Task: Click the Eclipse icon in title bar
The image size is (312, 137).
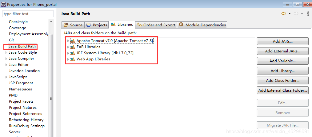Action: (x=3, y=4)
